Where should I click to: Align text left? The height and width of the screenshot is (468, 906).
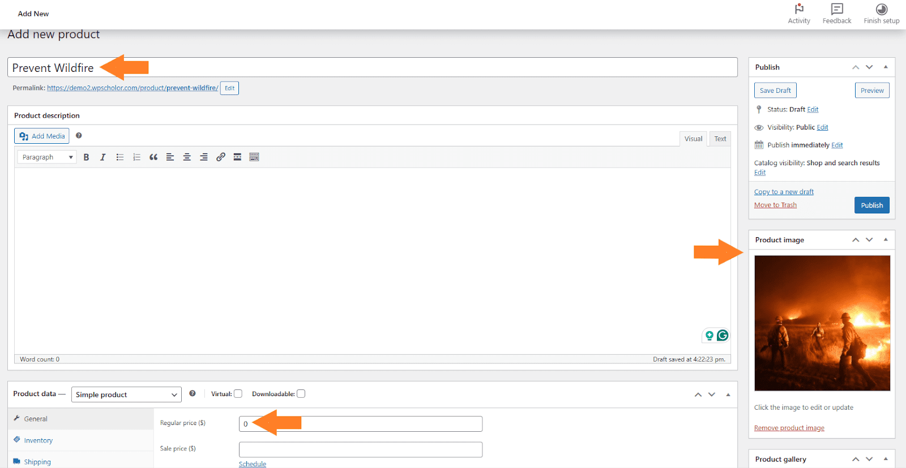tap(170, 157)
